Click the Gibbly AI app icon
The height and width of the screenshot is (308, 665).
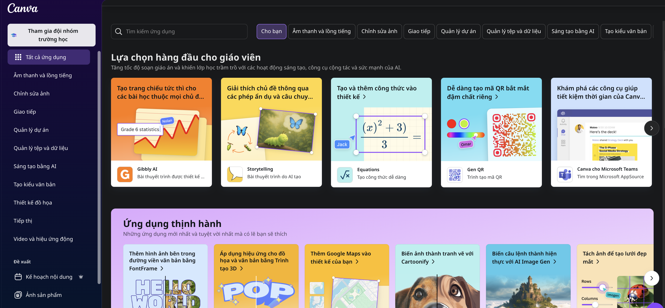(125, 174)
